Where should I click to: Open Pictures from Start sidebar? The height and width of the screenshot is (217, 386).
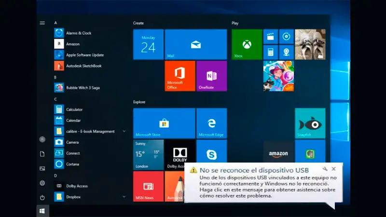[x=42, y=168]
